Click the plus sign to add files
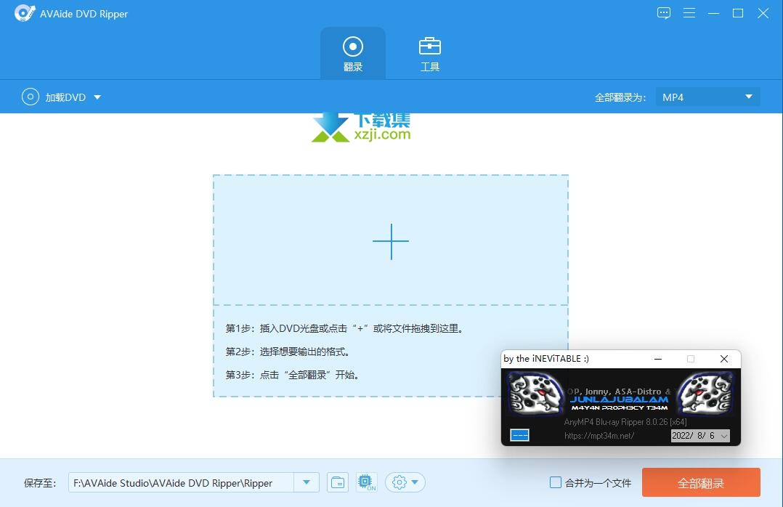 [391, 241]
